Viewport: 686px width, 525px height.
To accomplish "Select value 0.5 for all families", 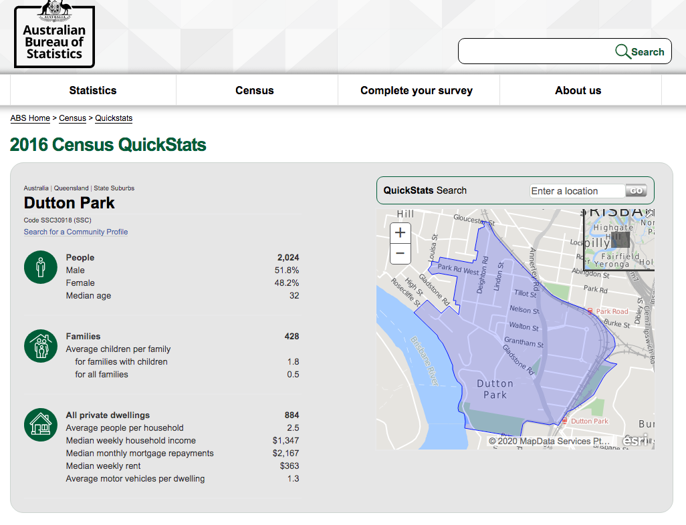I will pos(294,374).
